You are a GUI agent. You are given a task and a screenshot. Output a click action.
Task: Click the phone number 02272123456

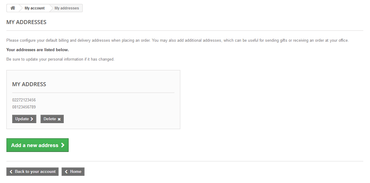pyautogui.click(x=24, y=100)
